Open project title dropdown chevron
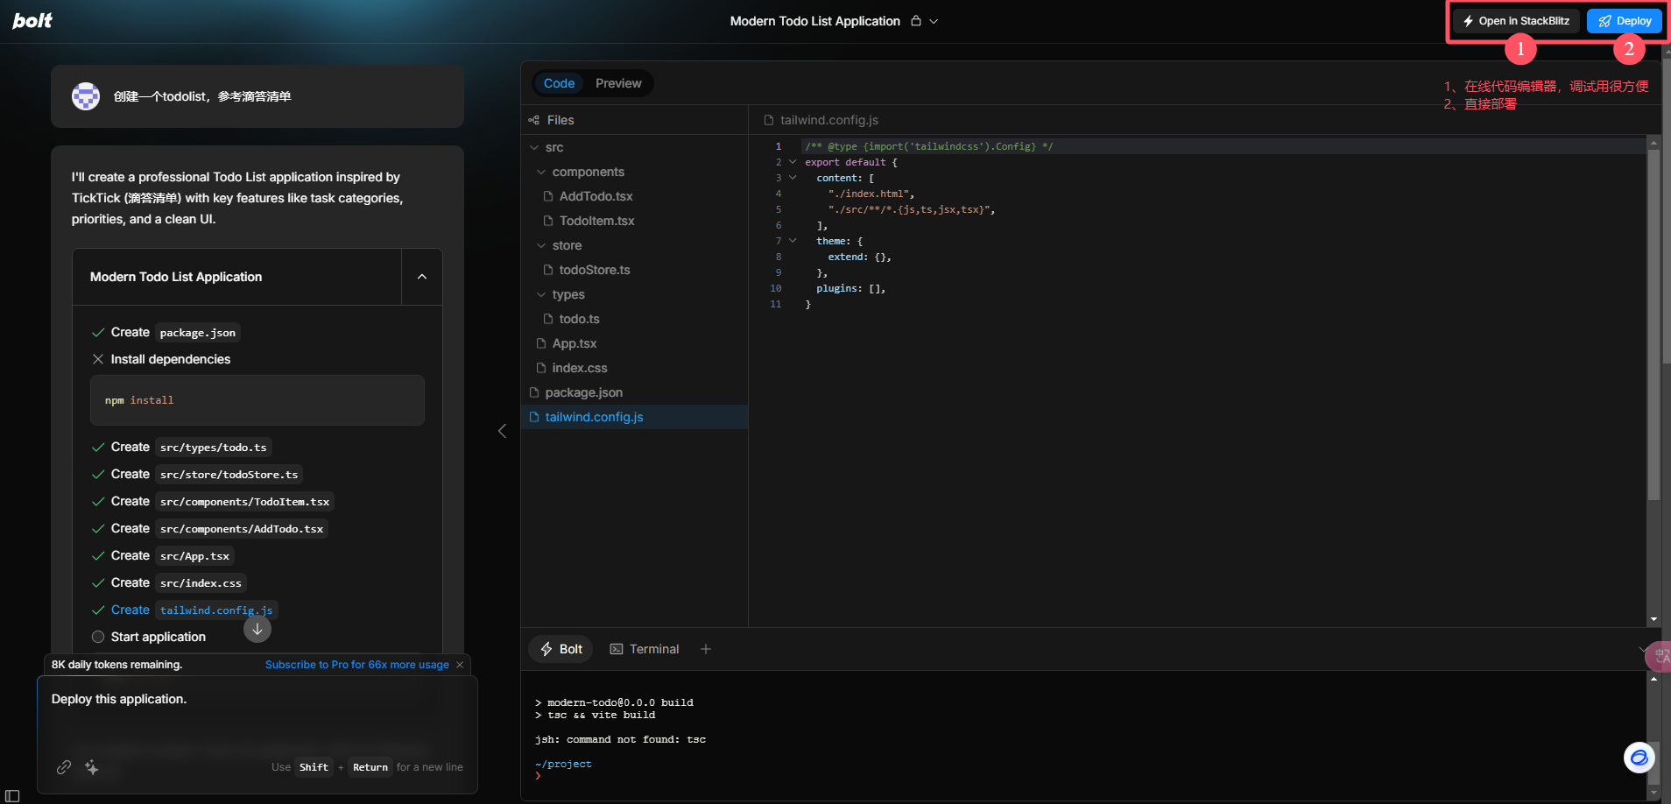The height and width of the screenshot is (804, 1671). click(x=934, y=21)
